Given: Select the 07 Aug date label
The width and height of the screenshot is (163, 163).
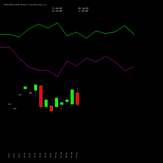Looking at the screenshot, I should (77, 155).
